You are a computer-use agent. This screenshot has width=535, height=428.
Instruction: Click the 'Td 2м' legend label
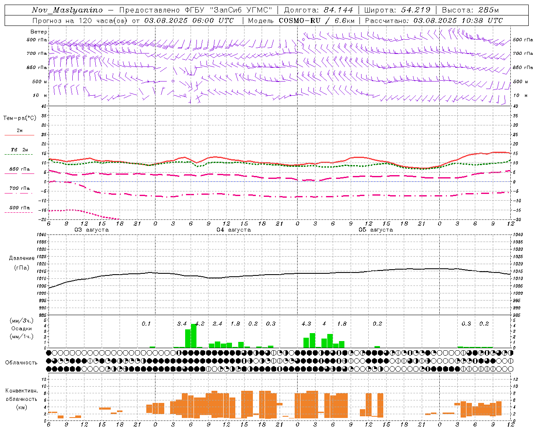coord(19,150)
